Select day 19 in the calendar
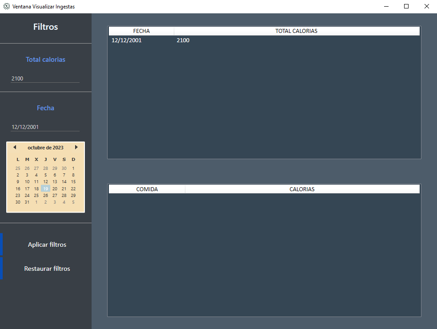This screenshot has width=437, height=329. pos(45,188)
